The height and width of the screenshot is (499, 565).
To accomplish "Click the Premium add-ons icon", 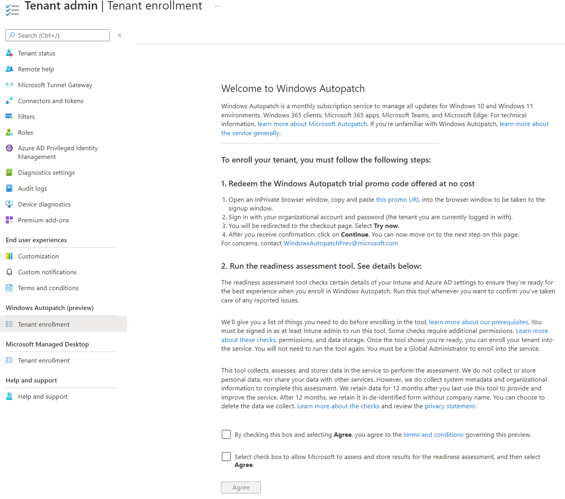I will pyautogui.click(x=9, y=220).
